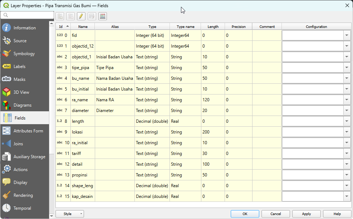The image size is (353, 219).
Task: Open the Joins panel
Action: coord(18,144)
